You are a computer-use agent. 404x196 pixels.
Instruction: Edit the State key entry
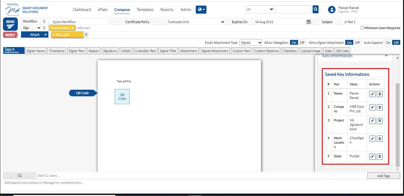(x=372, y=157)
